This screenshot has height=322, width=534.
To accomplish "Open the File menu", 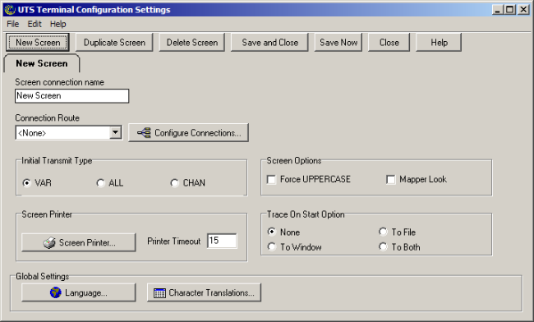I will tap(13, 24).
